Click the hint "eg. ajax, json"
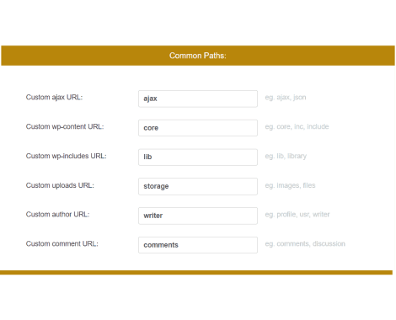The width and height of the screenshot is (396, 320). click(286, 98)
